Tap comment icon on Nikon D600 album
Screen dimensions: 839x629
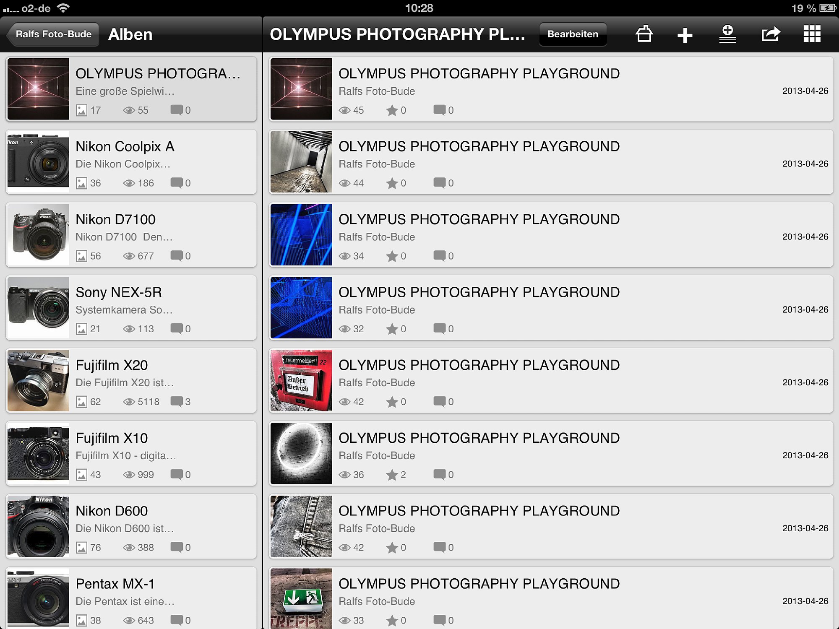(x=177, y=548)
